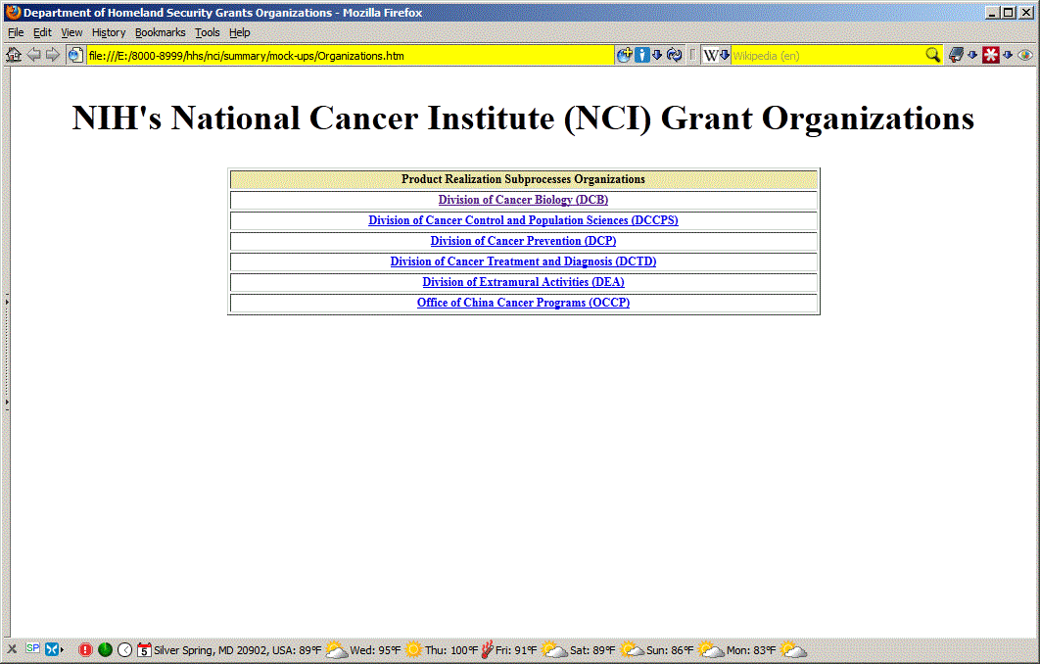Open the Help menu
This screenshot has width=1040, height=664.
tap(240, 32)
